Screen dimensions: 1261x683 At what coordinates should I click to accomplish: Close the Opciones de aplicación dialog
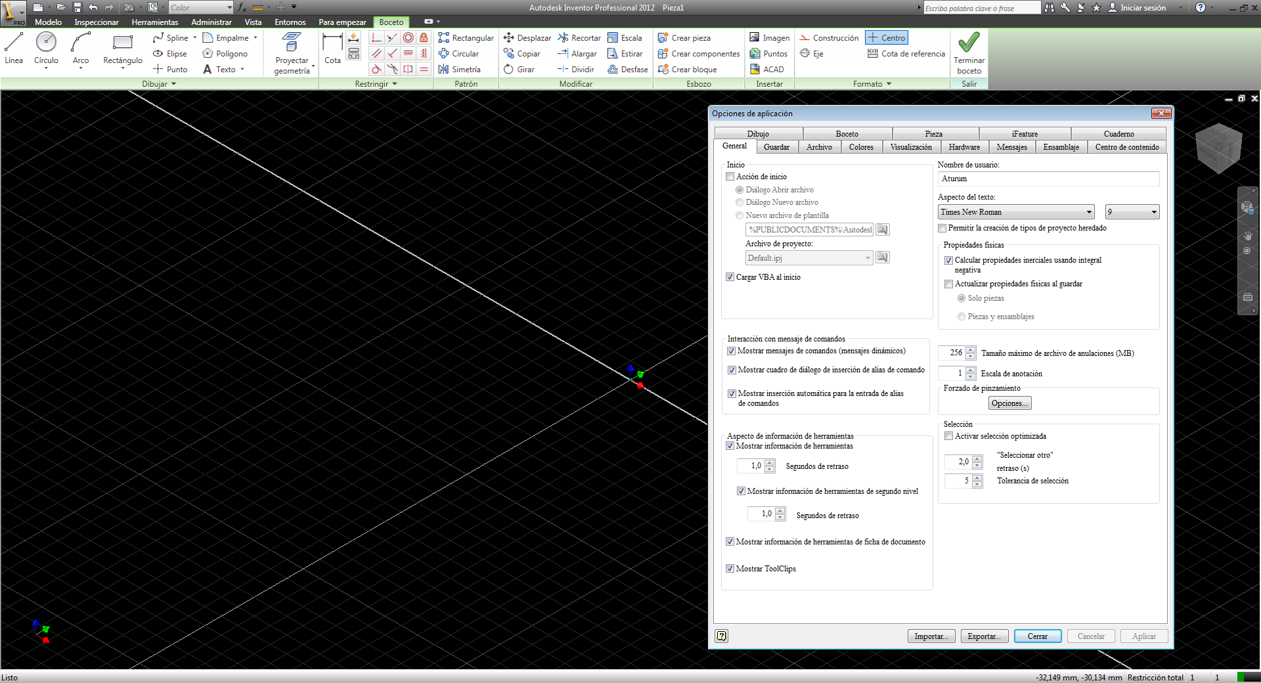pyautogui.click(x=1161, y=114)
